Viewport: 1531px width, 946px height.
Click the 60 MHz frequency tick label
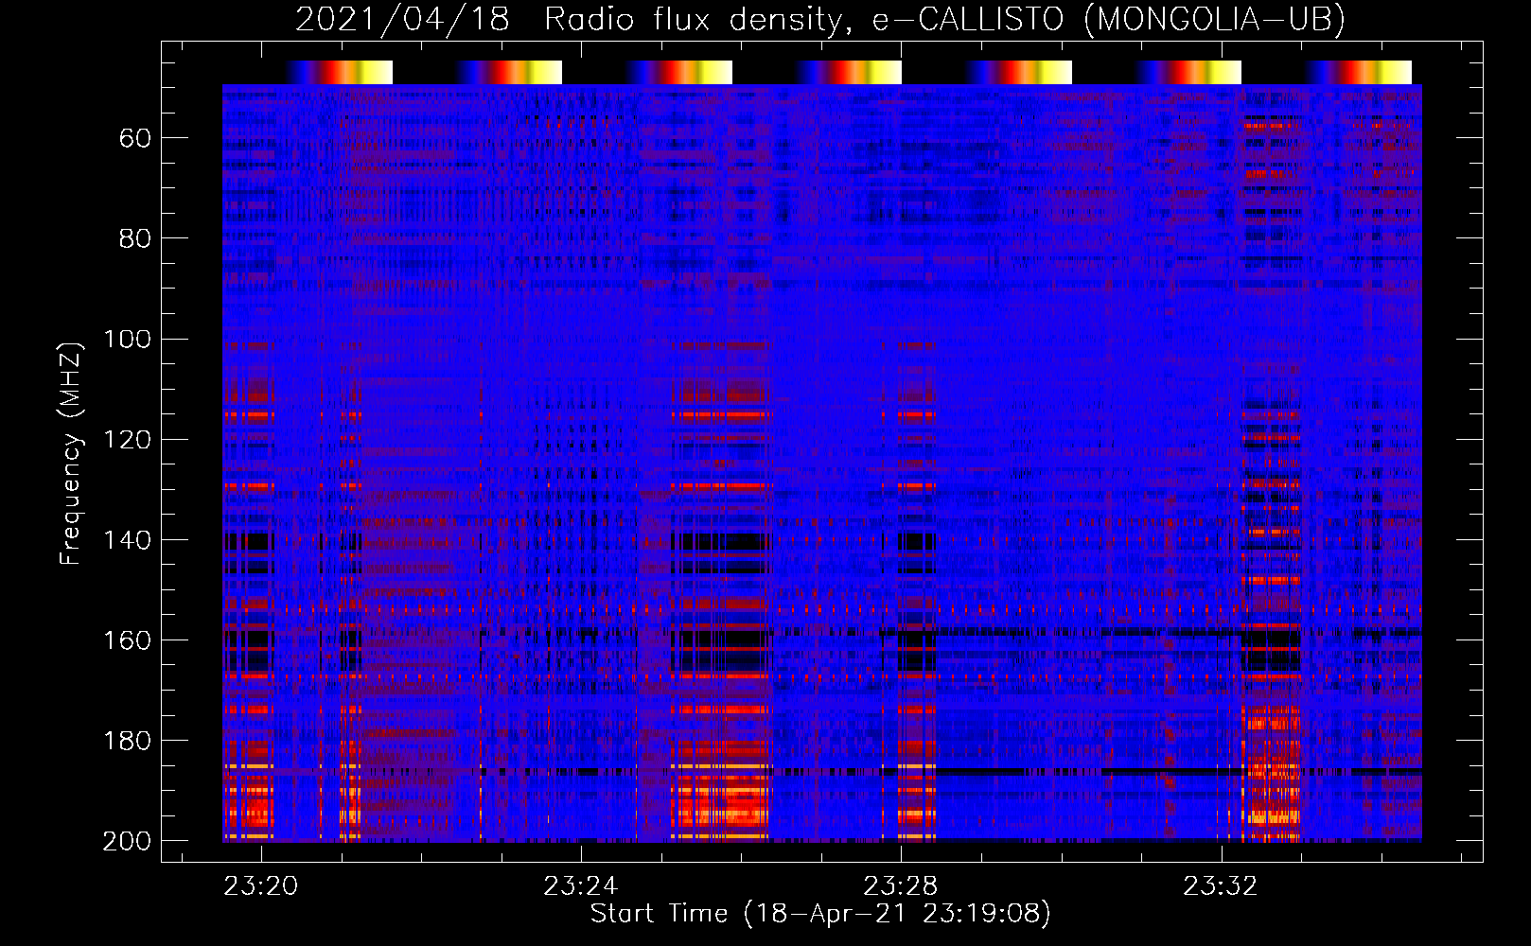point(135,138)
